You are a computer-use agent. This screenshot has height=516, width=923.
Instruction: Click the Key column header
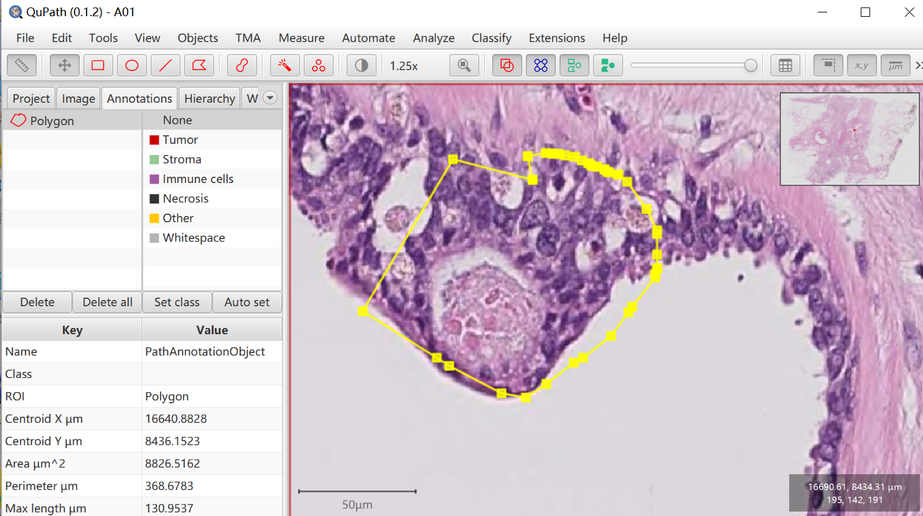(72, 330)
